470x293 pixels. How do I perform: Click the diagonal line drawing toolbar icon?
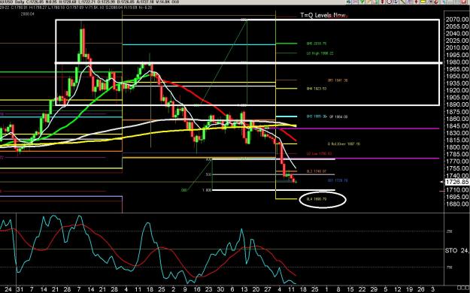[402, 2]
